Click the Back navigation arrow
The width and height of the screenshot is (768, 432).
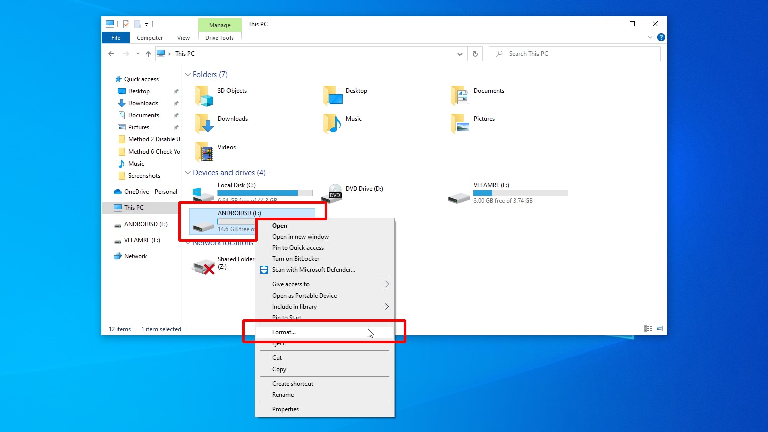click(111, 54)
